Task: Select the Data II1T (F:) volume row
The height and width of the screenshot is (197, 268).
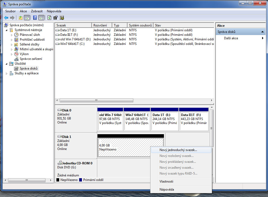Action: pyautogui.click(x=134, y=35)
